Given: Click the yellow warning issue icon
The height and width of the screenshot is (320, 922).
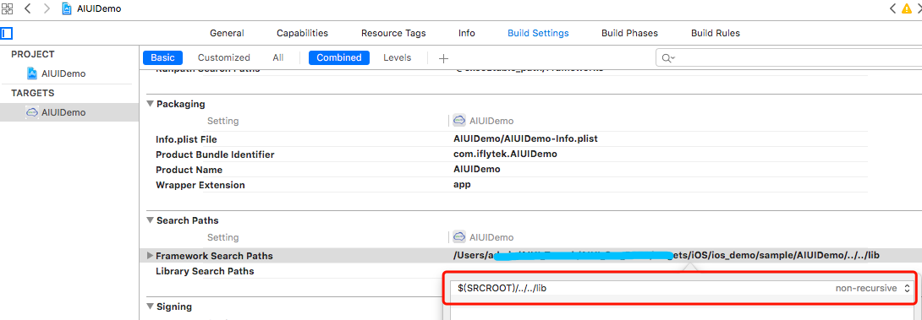Looking at the screenshot, I should coord(907,8).
